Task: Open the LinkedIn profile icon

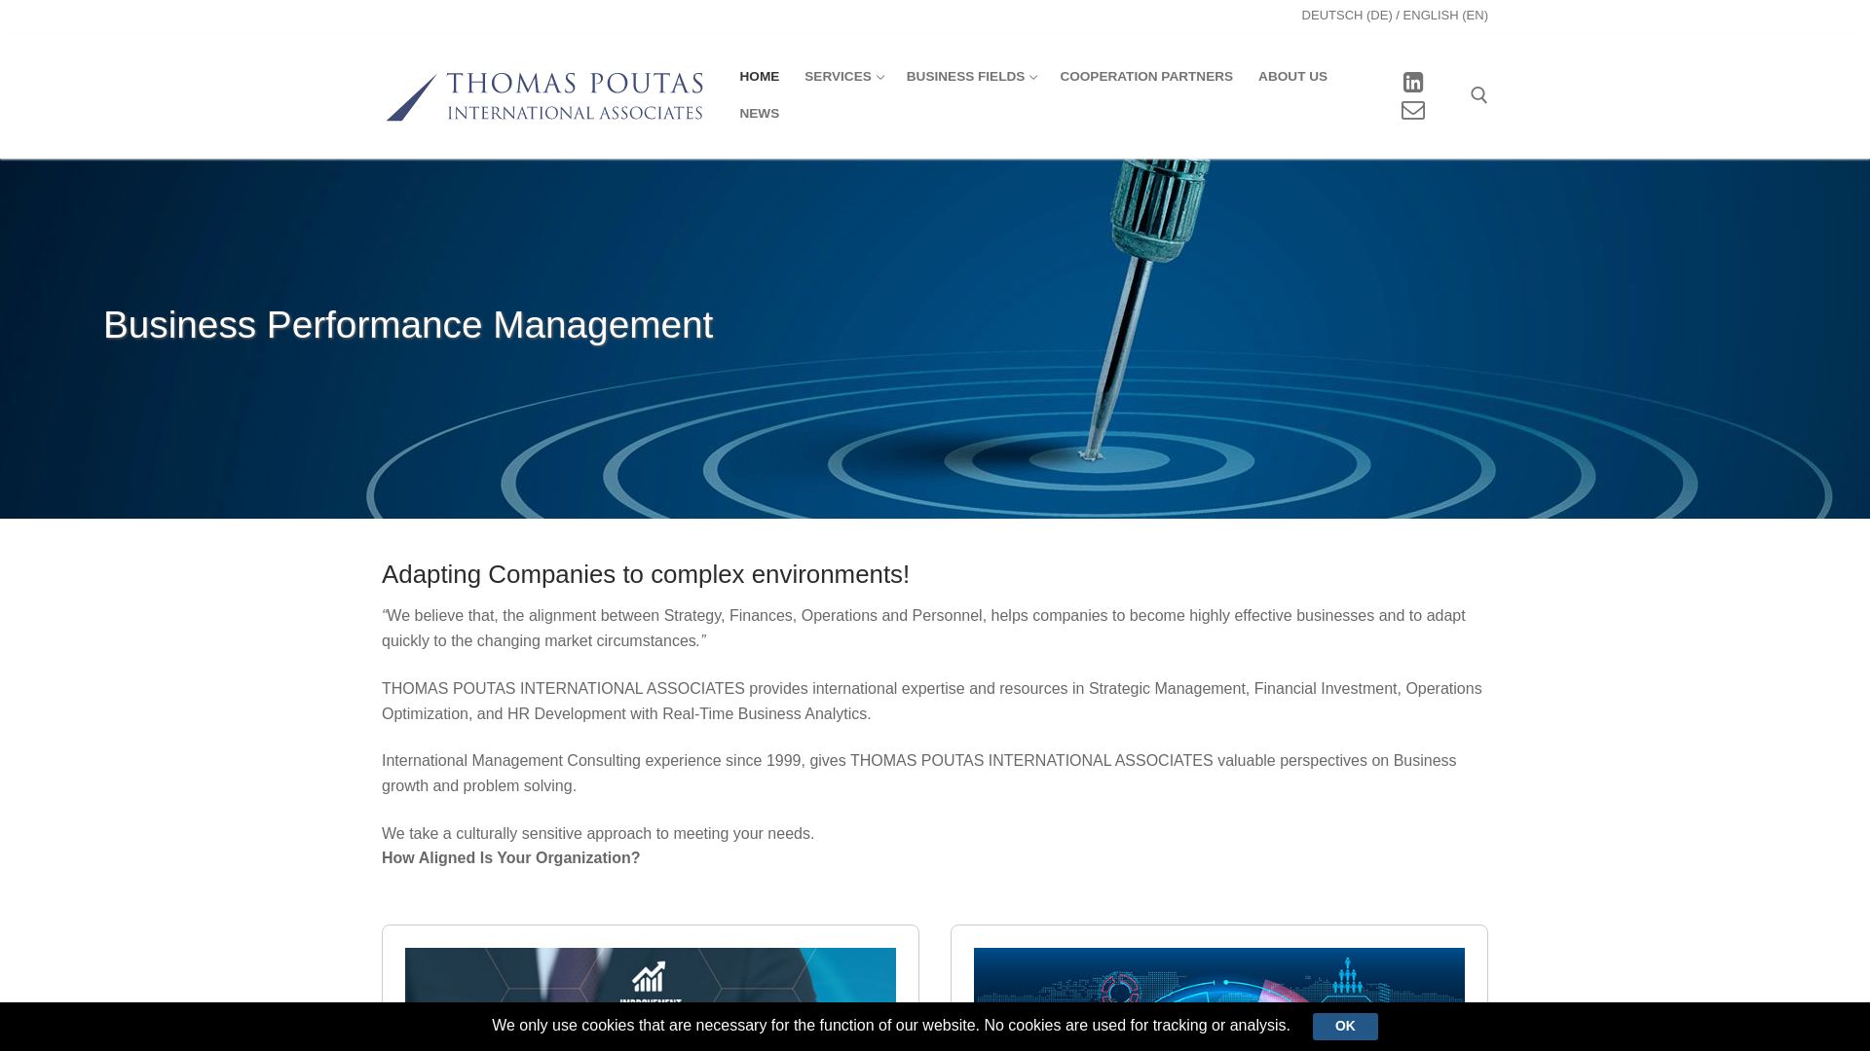Action: 1412,83
